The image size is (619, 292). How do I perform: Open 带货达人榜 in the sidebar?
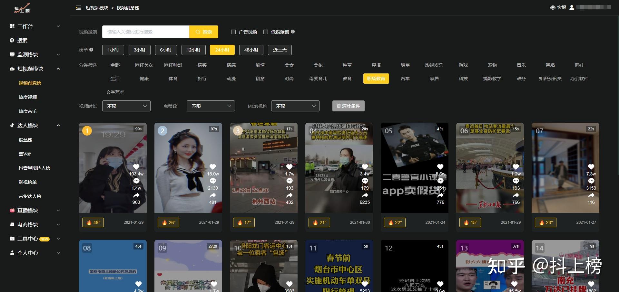point(30,196)
